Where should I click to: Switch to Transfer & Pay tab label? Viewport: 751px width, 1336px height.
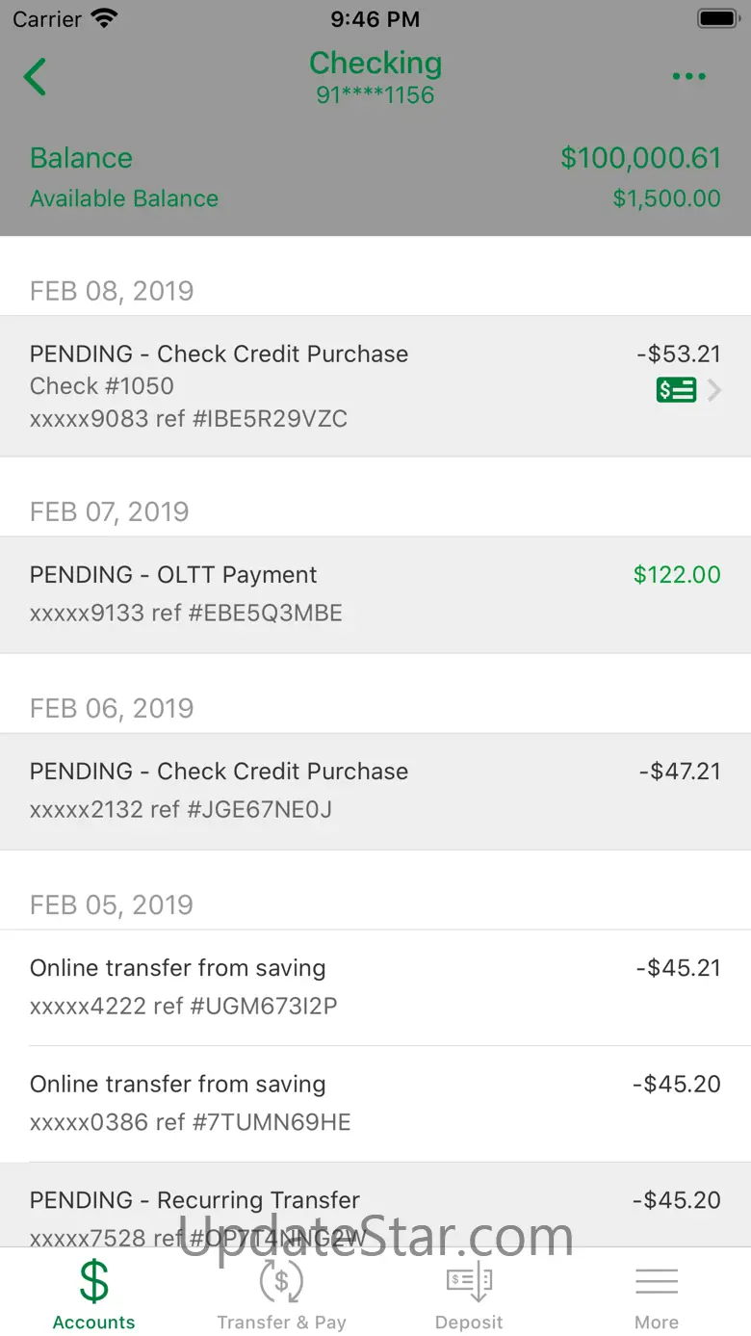point(281,1323)
